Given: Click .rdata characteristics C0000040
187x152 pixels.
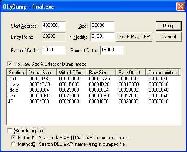Looking at the screenshot, I should click(158, 84).
